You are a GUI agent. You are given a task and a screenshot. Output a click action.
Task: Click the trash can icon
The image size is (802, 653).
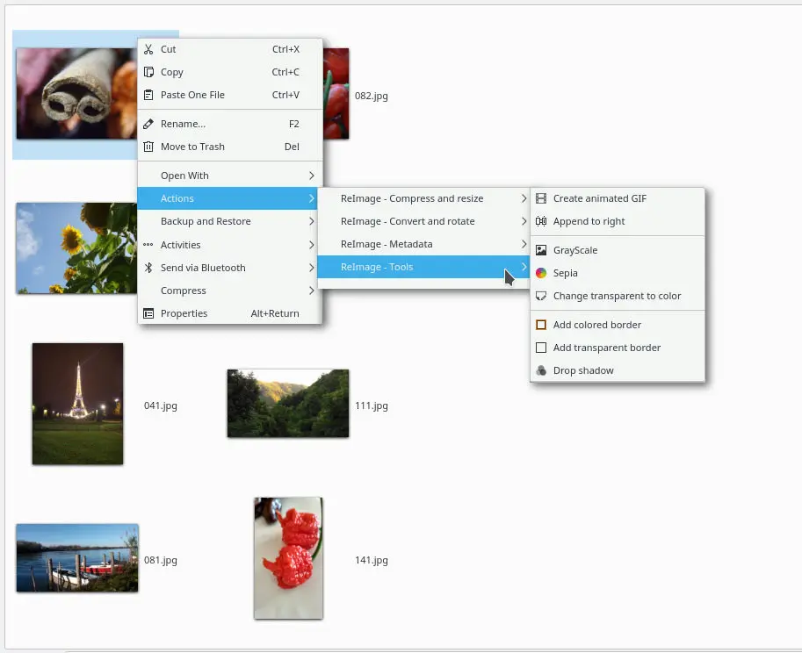[x=148, y=147]
